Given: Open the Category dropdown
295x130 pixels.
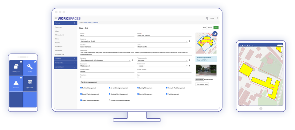Looking at the screenshot, I should click(x=130, y=60).
